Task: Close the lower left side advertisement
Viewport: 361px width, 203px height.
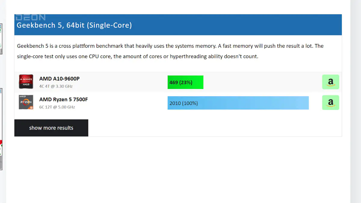Action: click(1, 91)
